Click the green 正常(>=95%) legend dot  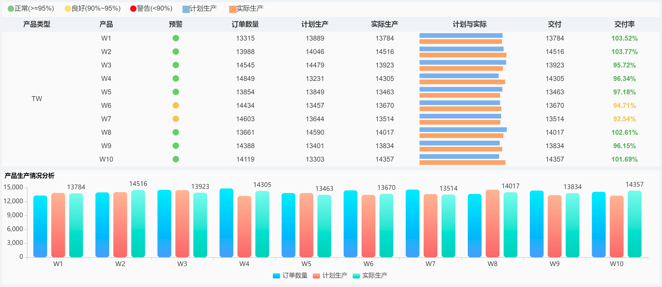tap(11, 9)
